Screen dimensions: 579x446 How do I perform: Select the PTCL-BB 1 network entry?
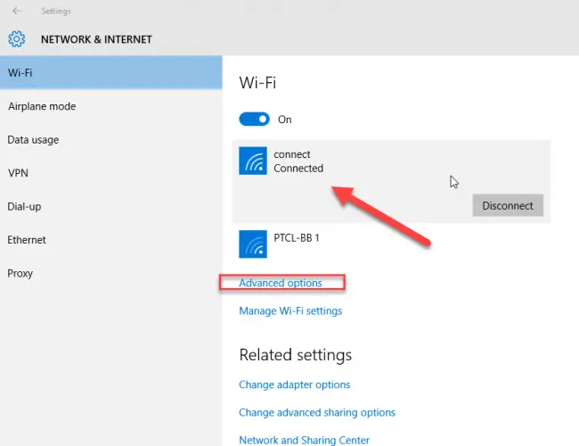pos(391,244)
